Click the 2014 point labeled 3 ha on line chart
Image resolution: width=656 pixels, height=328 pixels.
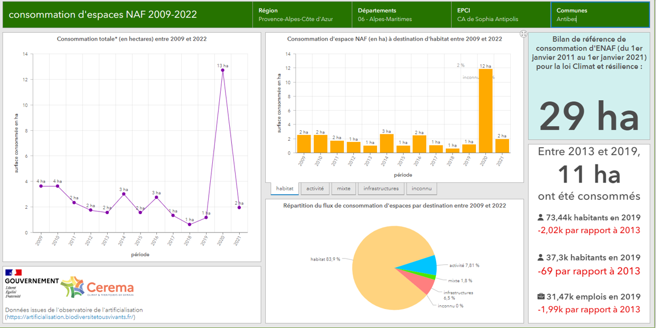pyautogui.click(x=124, y=194)
